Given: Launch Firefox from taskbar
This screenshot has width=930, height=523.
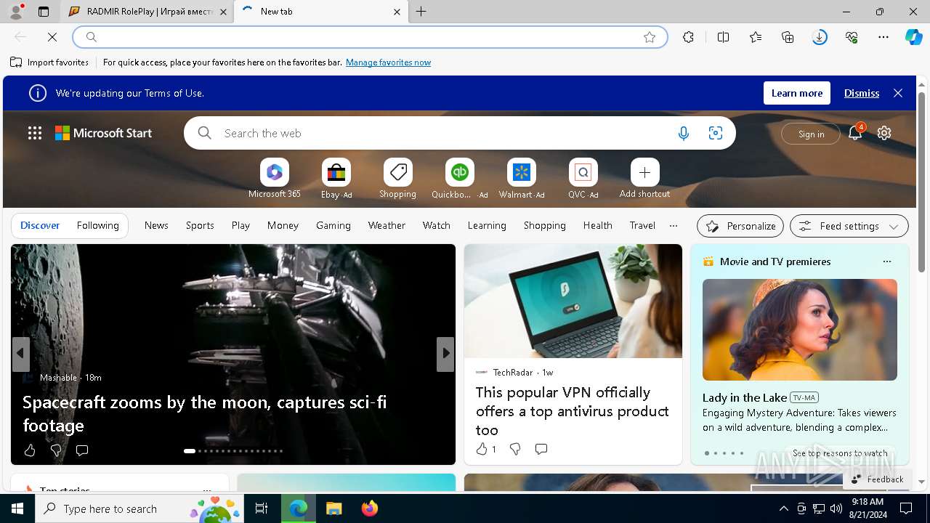Looking at the screenshot, I should (370, 508).
